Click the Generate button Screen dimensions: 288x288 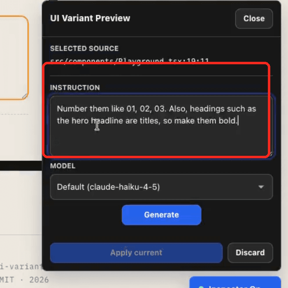pos(161,215)
